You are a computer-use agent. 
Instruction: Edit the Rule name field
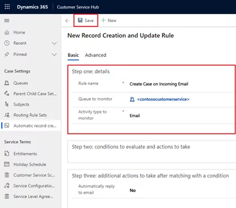click(159, 84)
